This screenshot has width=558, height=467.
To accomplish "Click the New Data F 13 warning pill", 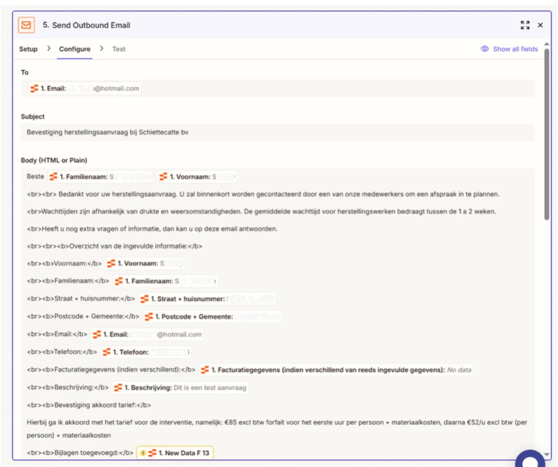I will click(x=175, y=453).
